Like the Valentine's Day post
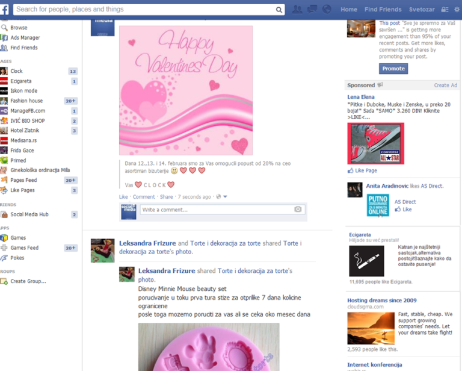Viewport: 462px width, 371px height. (x=123, y=197)
